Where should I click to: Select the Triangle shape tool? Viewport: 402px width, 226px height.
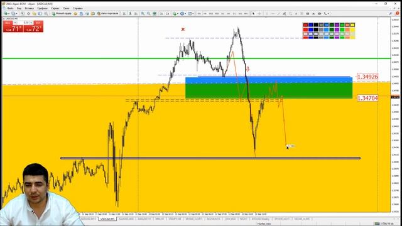[x=313, y=13]
